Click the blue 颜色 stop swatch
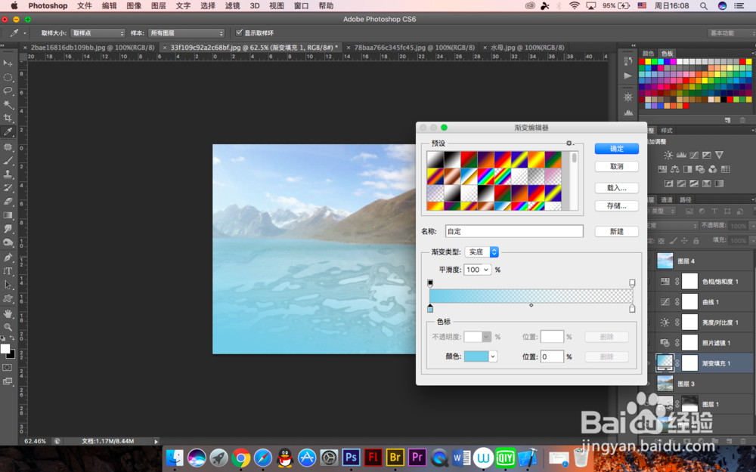Viewport: 756px width, 472px height. click(x=476, y=356)
